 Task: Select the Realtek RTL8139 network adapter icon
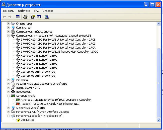click(17, 104)
